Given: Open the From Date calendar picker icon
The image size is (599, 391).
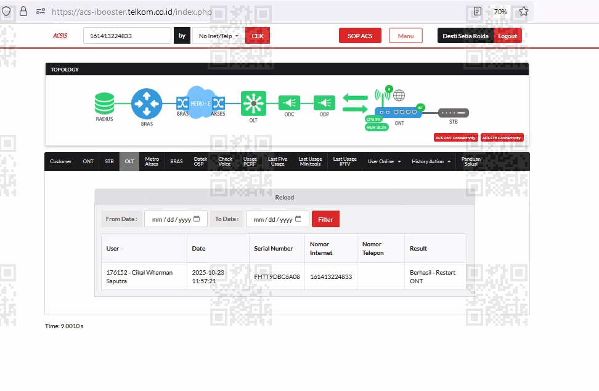Looking at the screenshot, I should 197,219.
